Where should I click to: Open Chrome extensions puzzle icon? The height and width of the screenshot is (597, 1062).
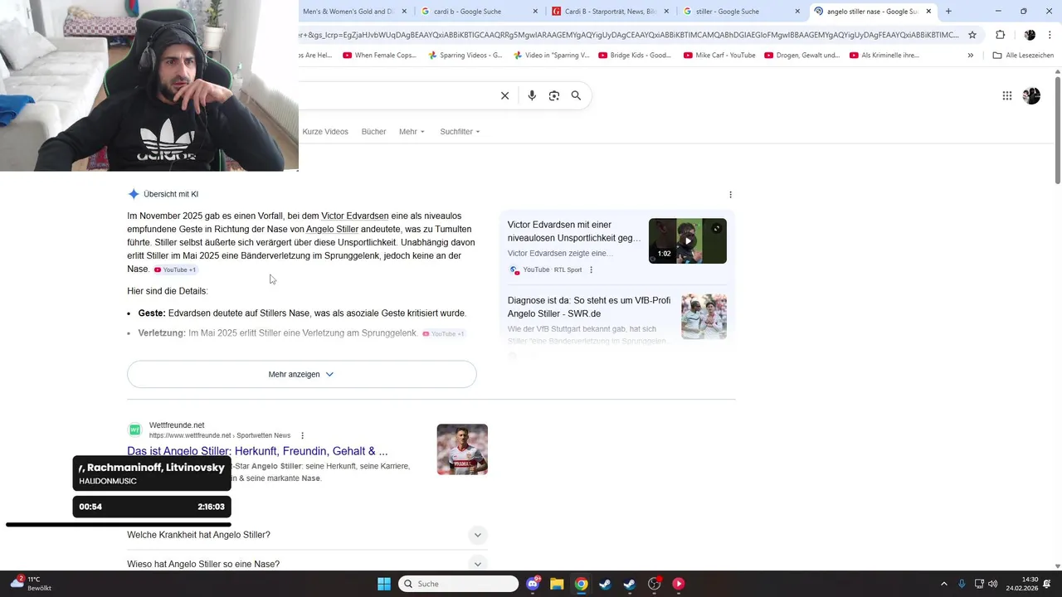pos(1000,35)
